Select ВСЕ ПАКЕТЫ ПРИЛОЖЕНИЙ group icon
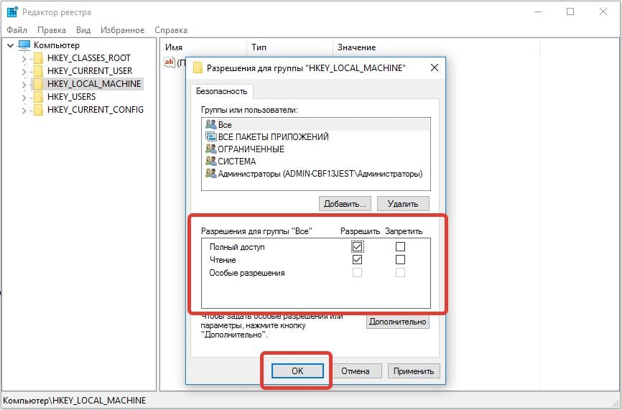622x410 pixels. click(210, 137)
